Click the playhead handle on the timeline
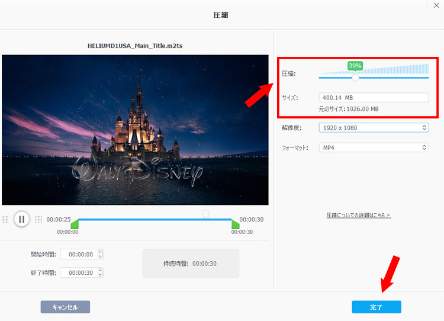The height and width of the screenshot is (321, 444). pyautogui.click(x=206, y=214)
